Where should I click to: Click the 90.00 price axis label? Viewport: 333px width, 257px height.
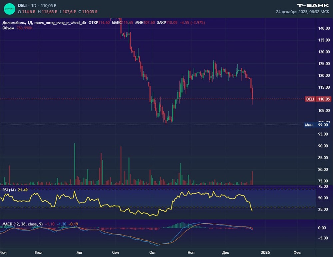[323, 146]
